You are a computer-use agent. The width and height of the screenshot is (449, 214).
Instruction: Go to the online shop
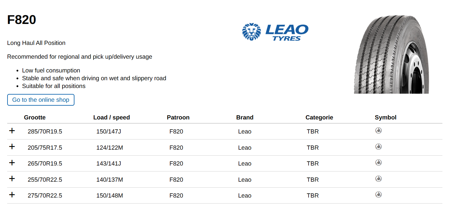pyautogui.click(x=41, y=100)
